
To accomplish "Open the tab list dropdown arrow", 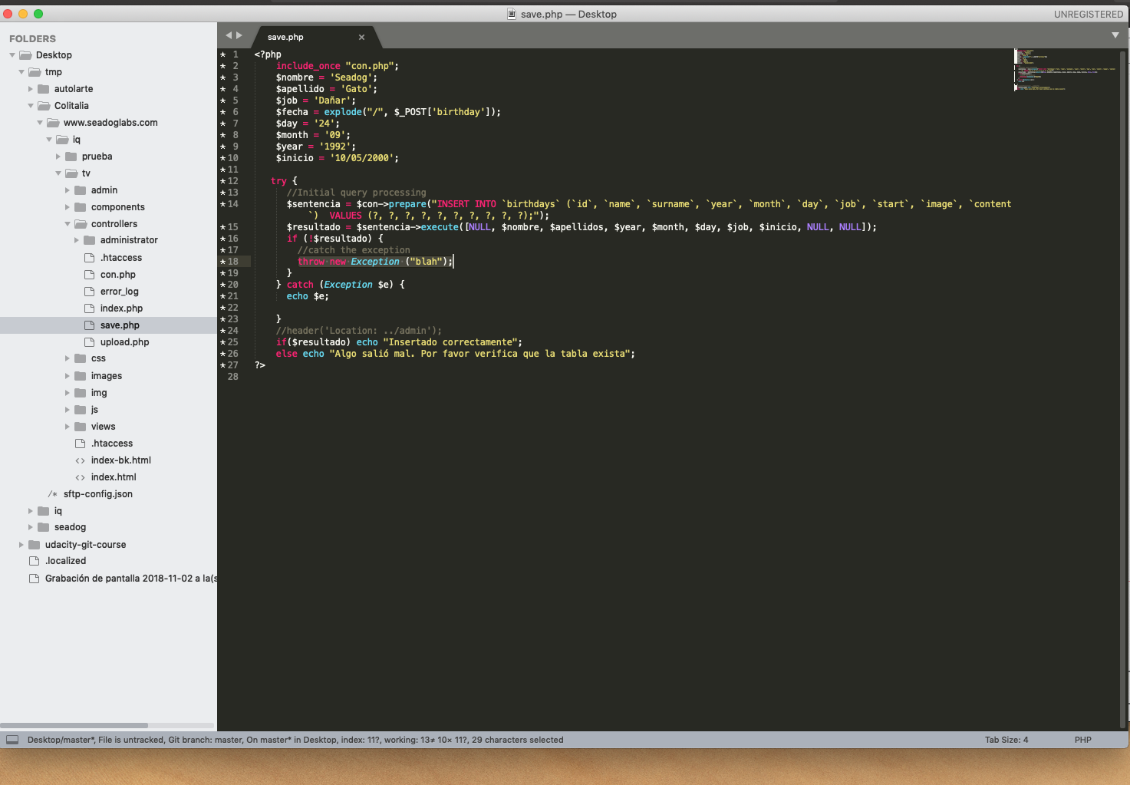I will 1115,35.
